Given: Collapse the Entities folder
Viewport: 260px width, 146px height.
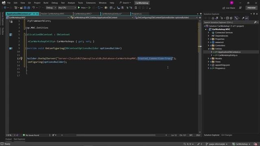Looking at the screenshot, I should click(208, 49).
